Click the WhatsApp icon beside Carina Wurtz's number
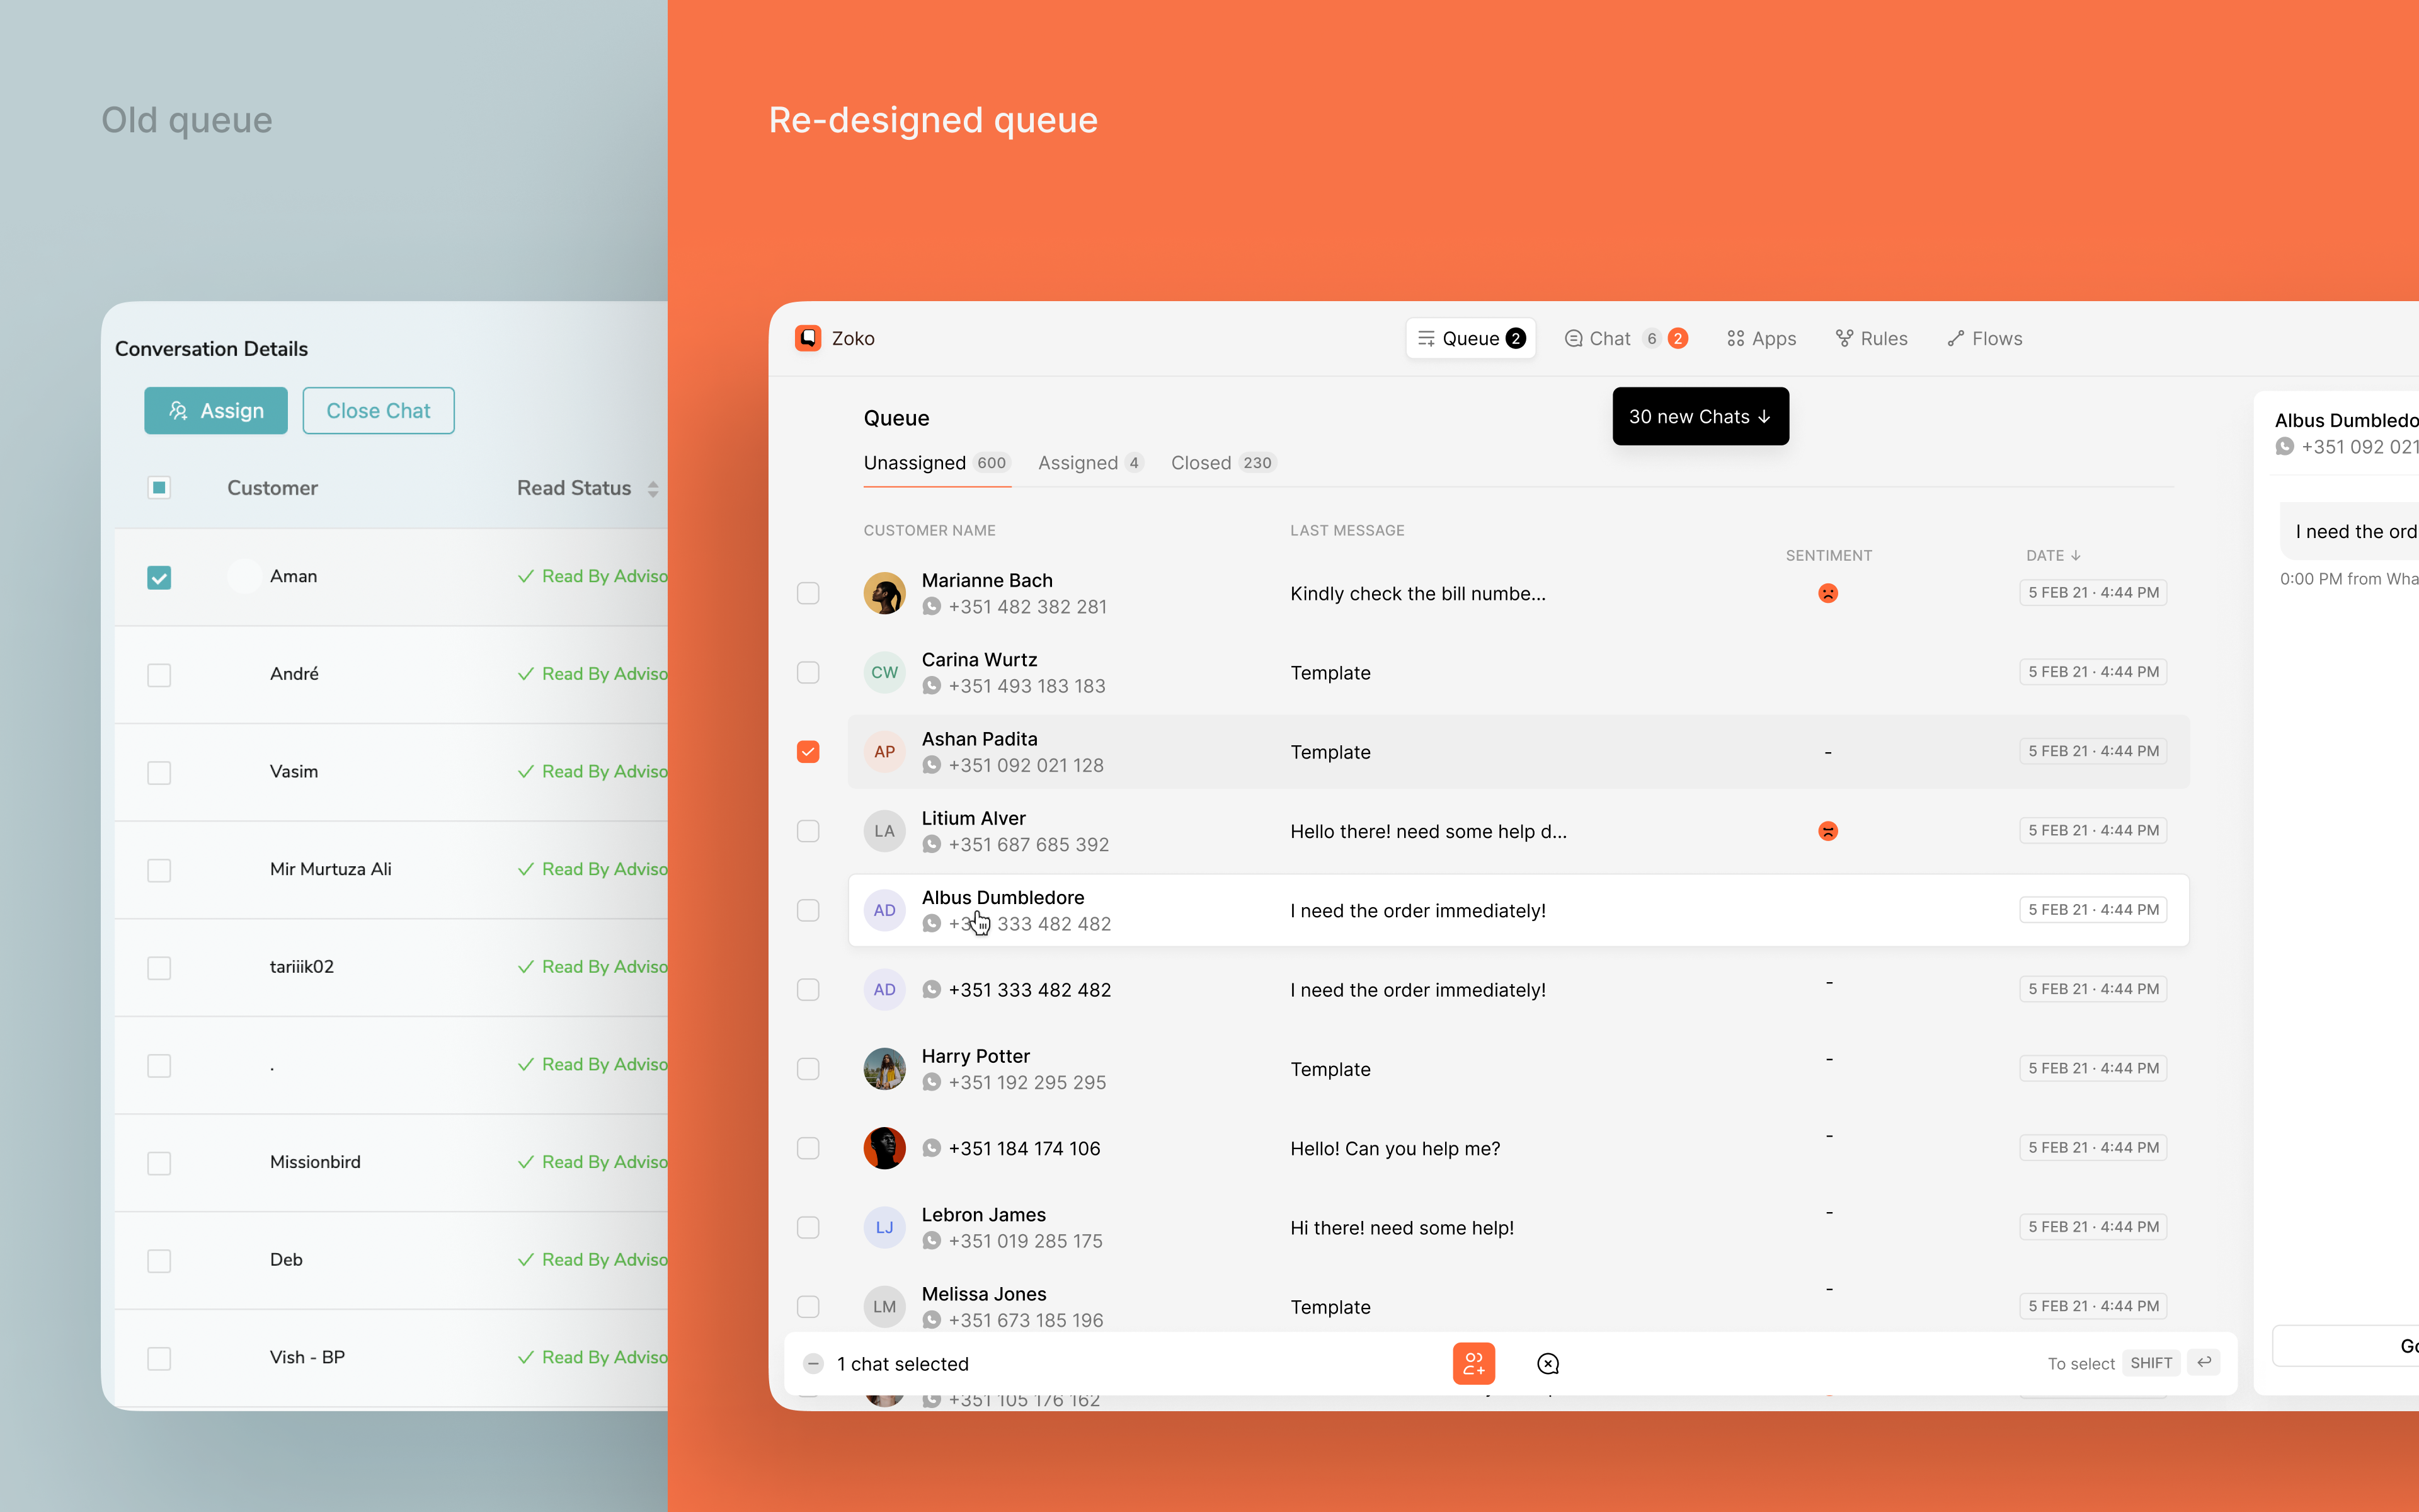This screenshot has width=2419, height=1512. click(x=932, y=686)
